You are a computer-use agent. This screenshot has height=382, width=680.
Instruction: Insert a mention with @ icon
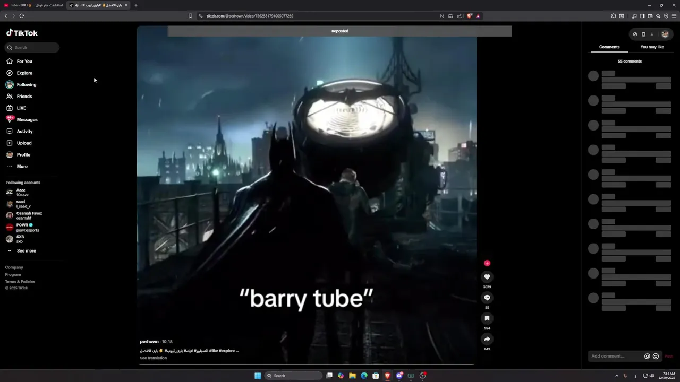click(x=647, y=357)
